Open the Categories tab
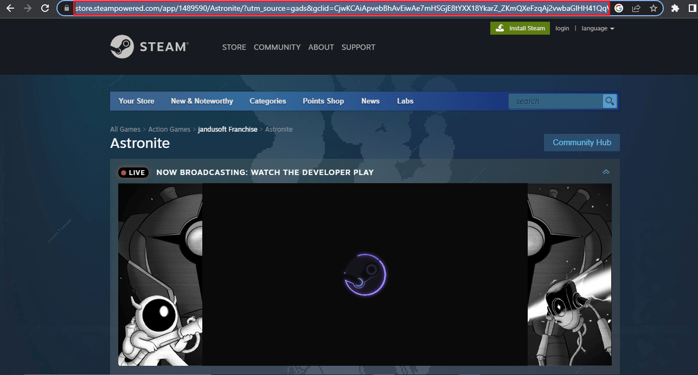The height and width of the screenshot is (375, 698). [x=268, y=101]
